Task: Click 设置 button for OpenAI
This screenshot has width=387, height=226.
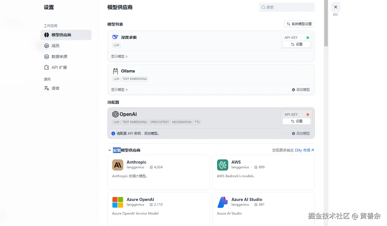Action: pyautogui.click(x=297, y=121)
